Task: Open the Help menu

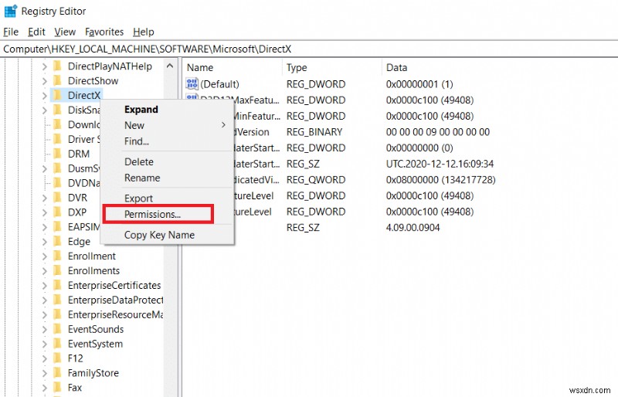Action: (144, 32)
